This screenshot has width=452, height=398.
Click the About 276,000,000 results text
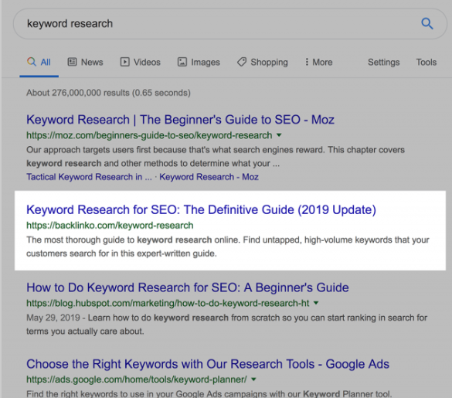108,93
